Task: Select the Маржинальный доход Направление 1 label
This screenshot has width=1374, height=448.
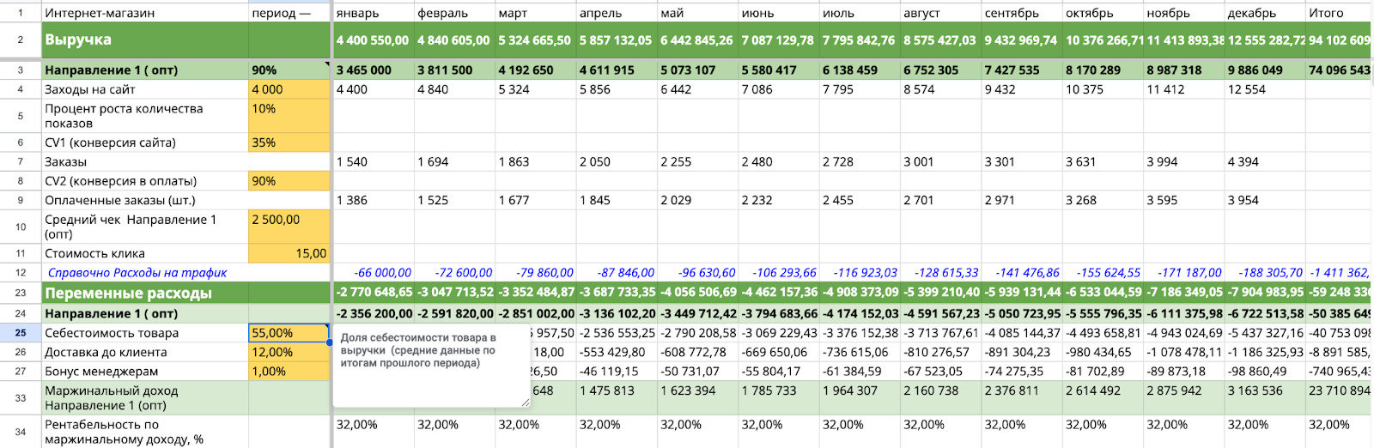Action: coord(144,397)
